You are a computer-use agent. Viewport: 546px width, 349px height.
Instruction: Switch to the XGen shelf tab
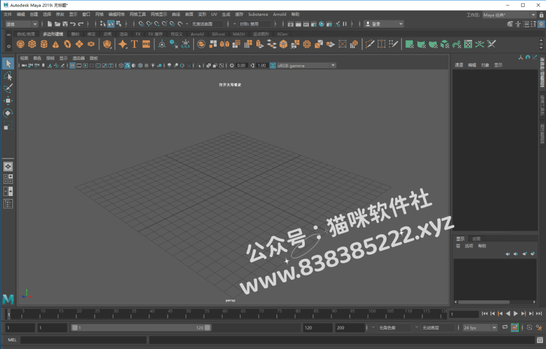283,34
